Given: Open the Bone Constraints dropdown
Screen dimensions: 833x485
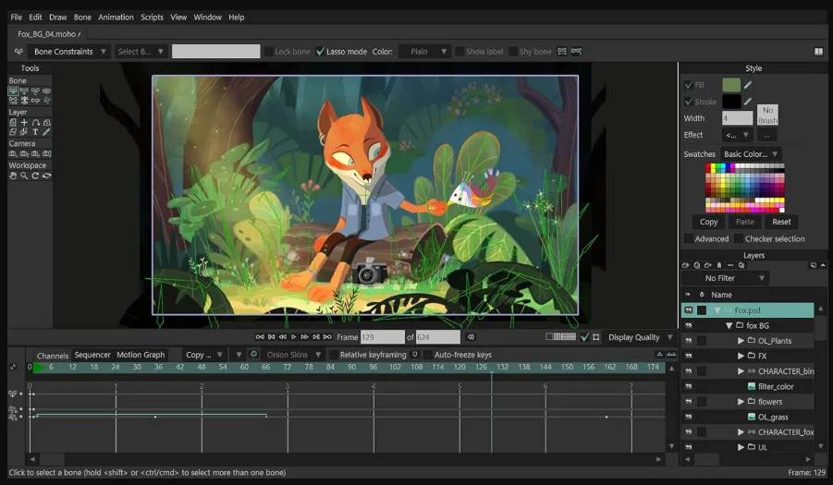Looking at the screenshot, I should click(69, 52).
